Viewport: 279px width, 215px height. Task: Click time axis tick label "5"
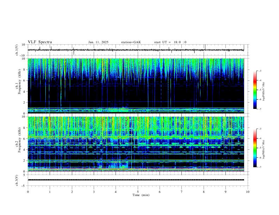pyautogui.click(x=138, y=192)
